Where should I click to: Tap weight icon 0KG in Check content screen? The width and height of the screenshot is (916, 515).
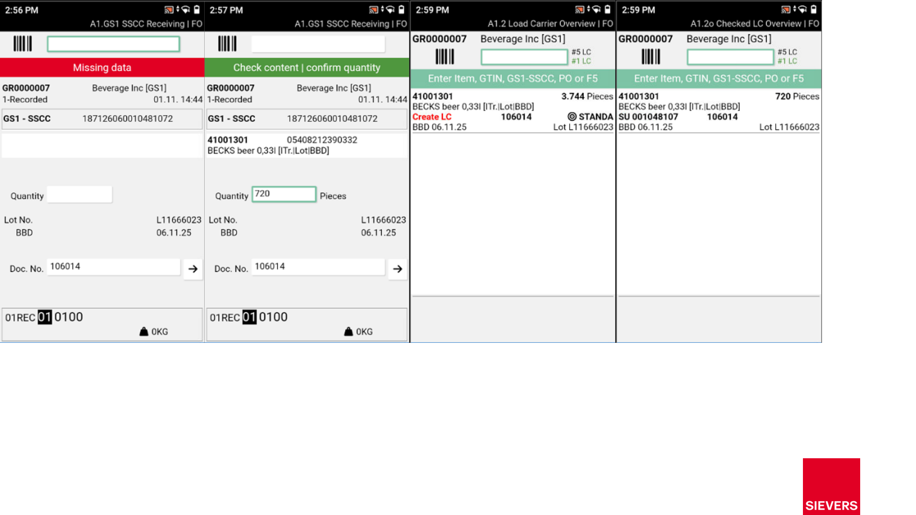coord(348,331)
